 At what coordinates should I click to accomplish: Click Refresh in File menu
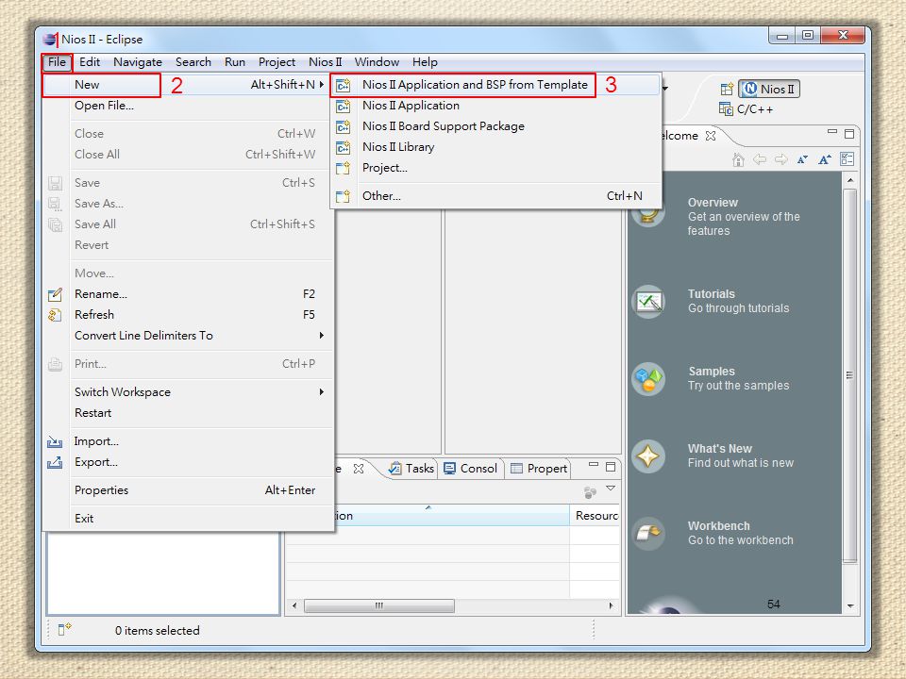[x=188, y=315]
